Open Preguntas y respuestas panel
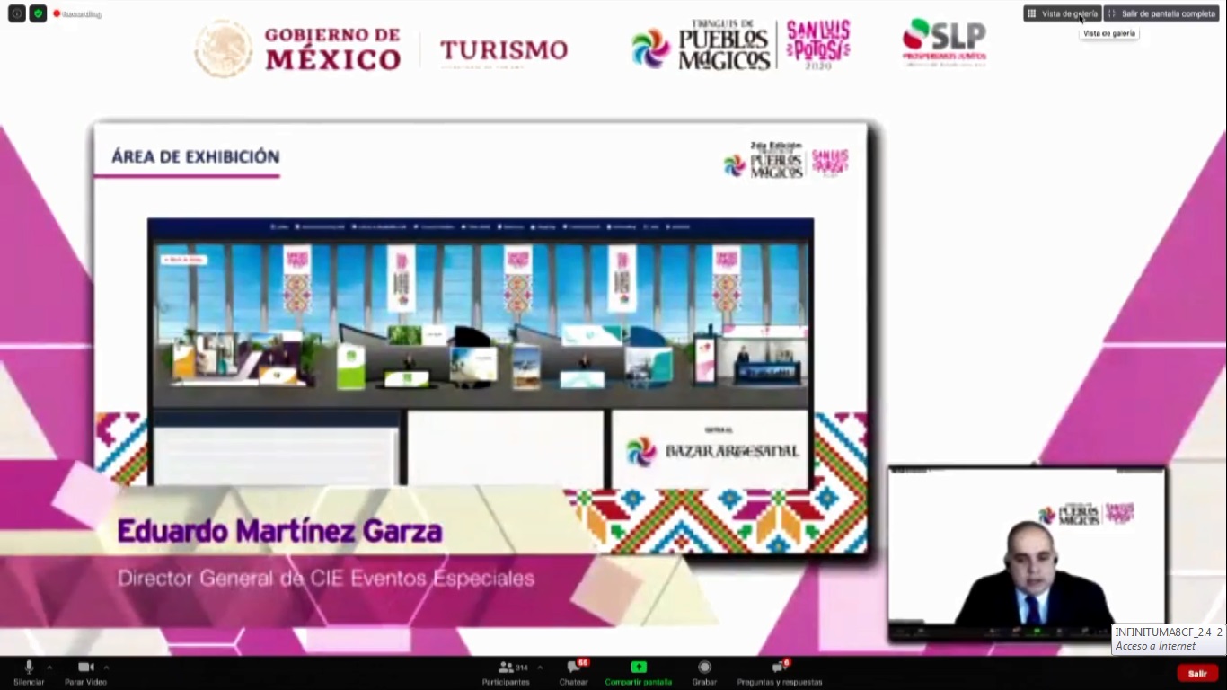The image size is (1227, 690). [778, 668]
